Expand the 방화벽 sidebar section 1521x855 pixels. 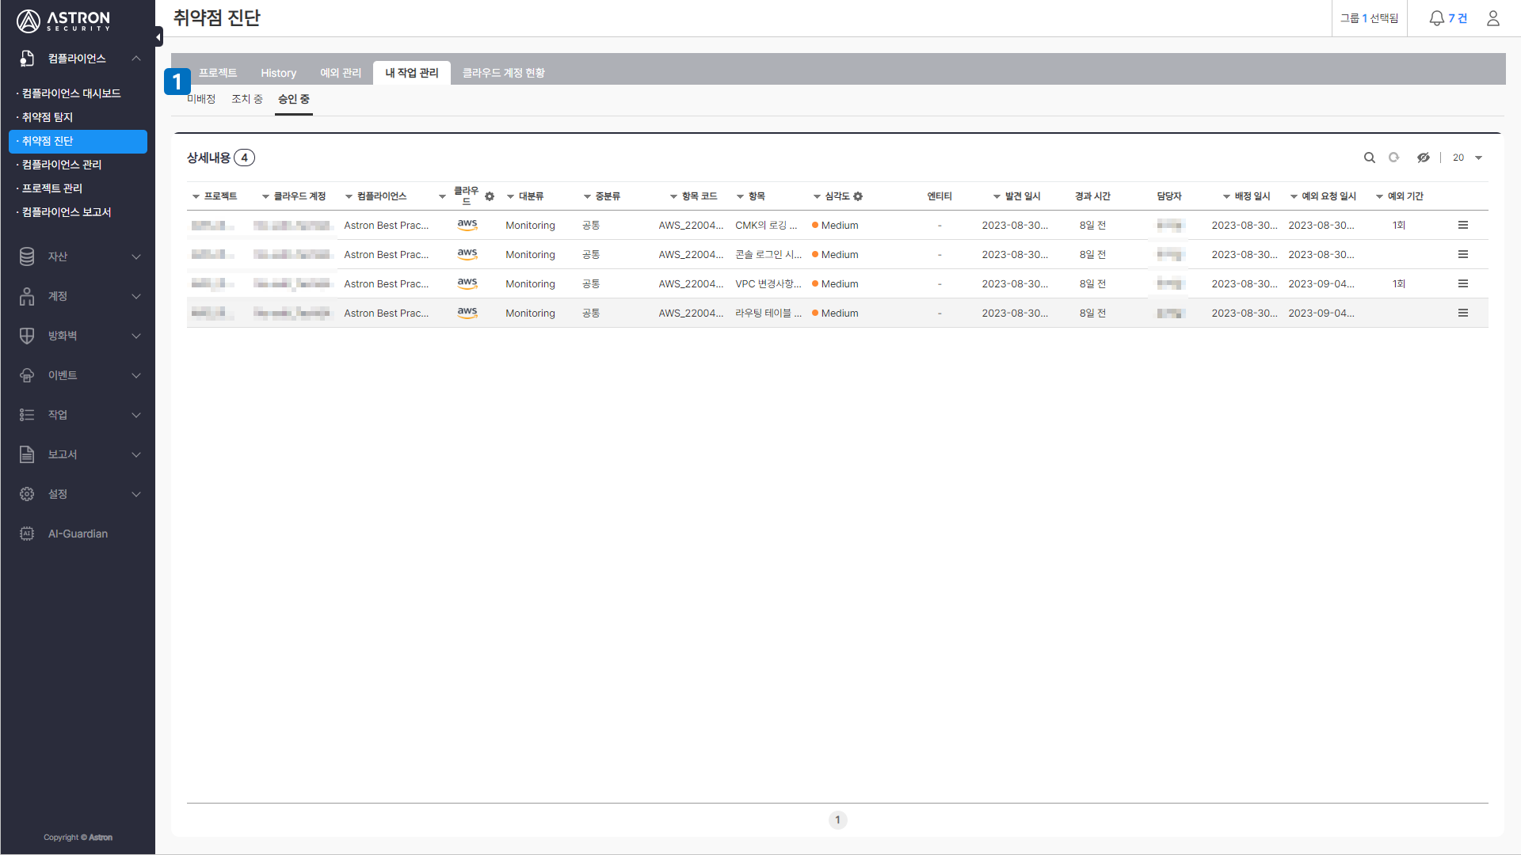pyautogui.click(x=78, y=336)
